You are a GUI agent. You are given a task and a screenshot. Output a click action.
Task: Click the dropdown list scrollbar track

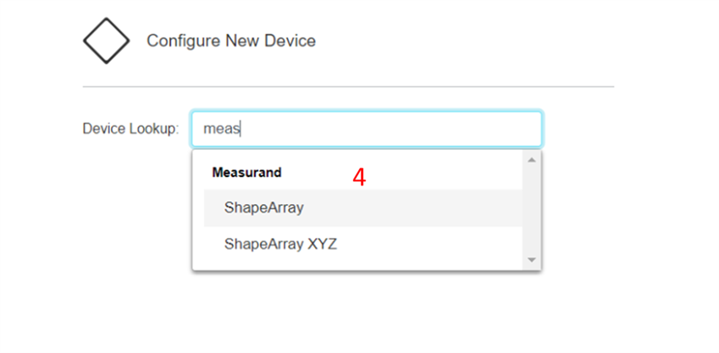click(532, 210)
